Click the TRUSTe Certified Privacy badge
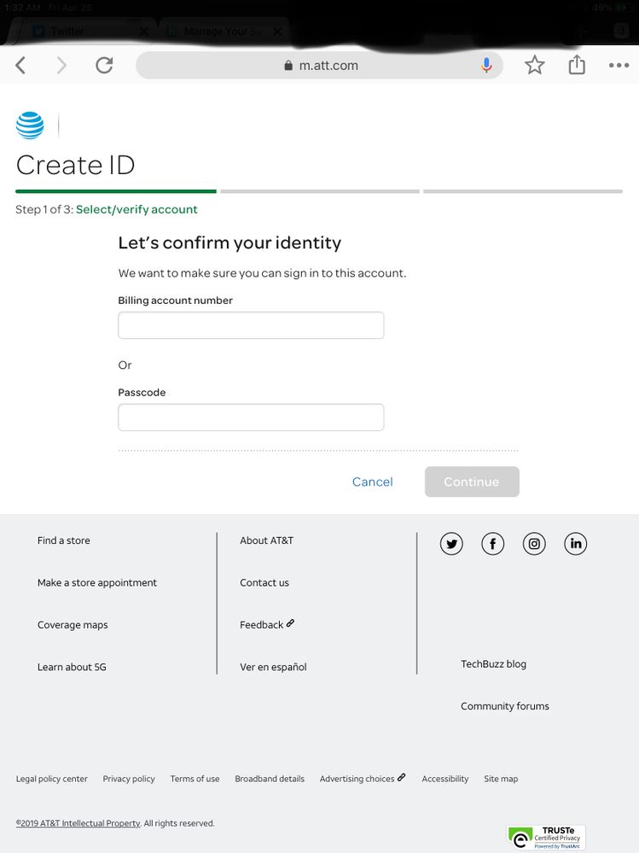 click(x=545, y=838)
